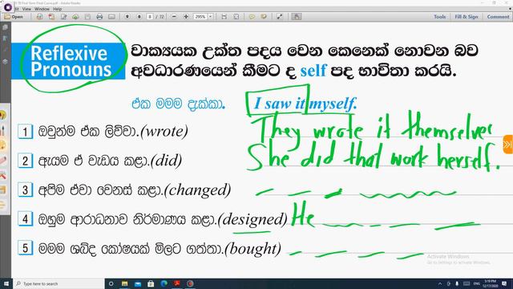Click the taskbar search box
The height and width of the screenshot is (289, 513).
pyautogui.click(x=59, y=283)
